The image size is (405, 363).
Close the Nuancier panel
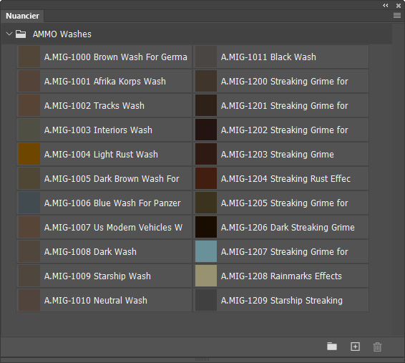(399, 6)
